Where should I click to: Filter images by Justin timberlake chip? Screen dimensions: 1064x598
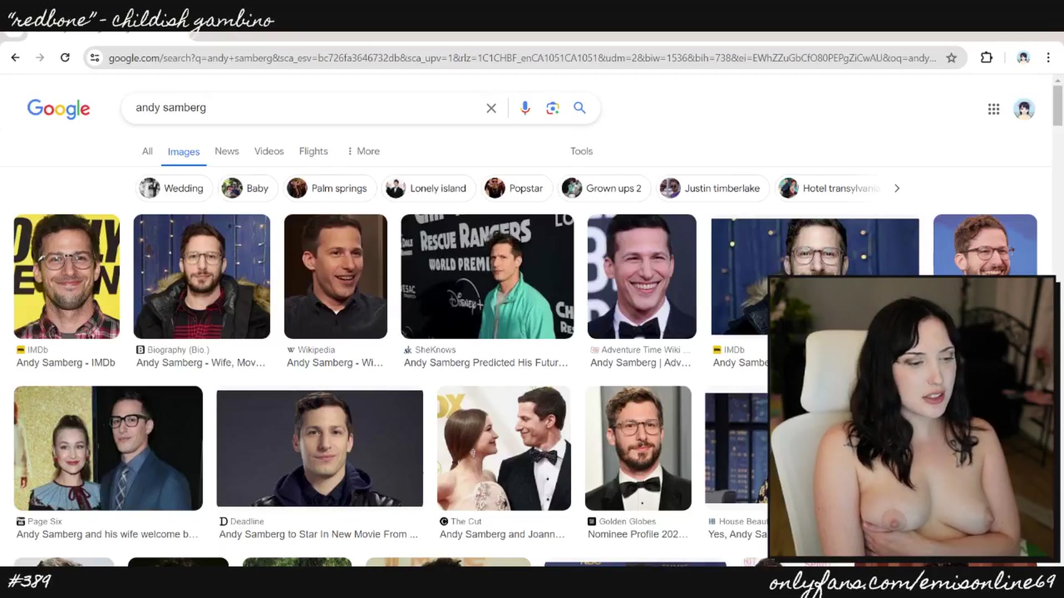[712, 188]
